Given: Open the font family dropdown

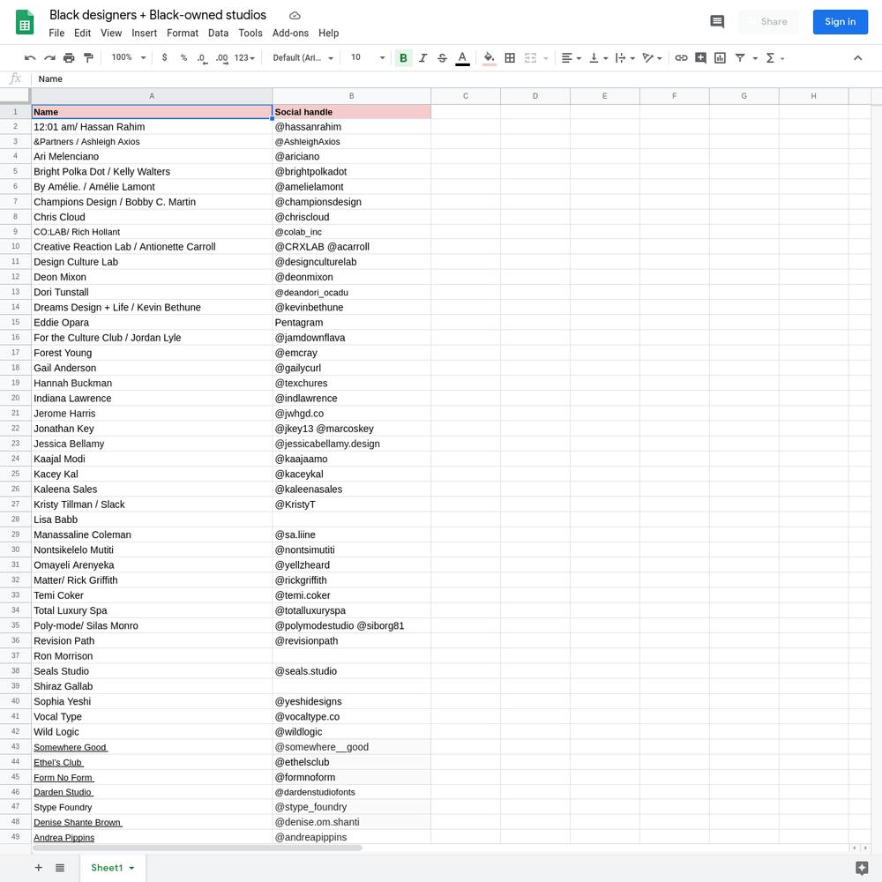Looking at the screenshot, I should (303, 57).
